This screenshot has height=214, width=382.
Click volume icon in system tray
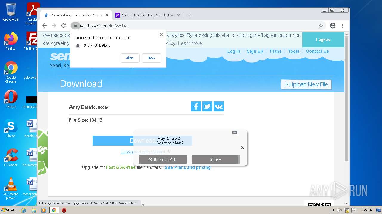coord(339,210)
